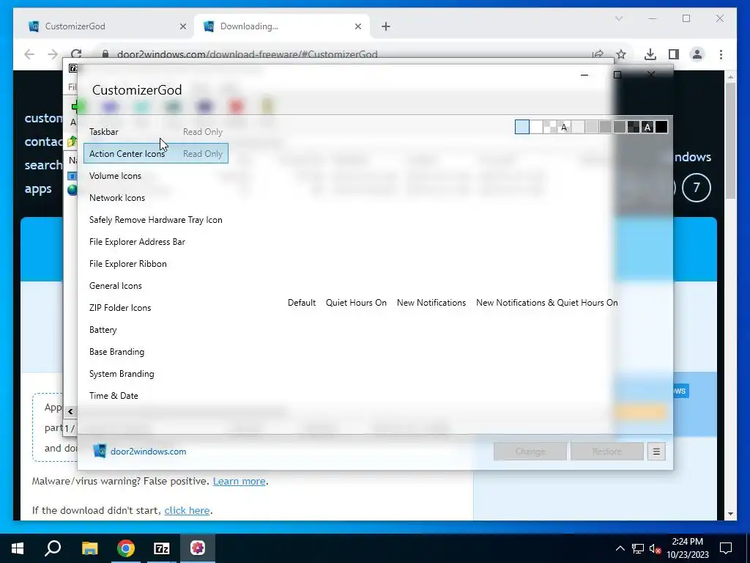Open door2windows.com link in CustomizerGod
This screenshot has height=563, width=750.
[148, 452]
